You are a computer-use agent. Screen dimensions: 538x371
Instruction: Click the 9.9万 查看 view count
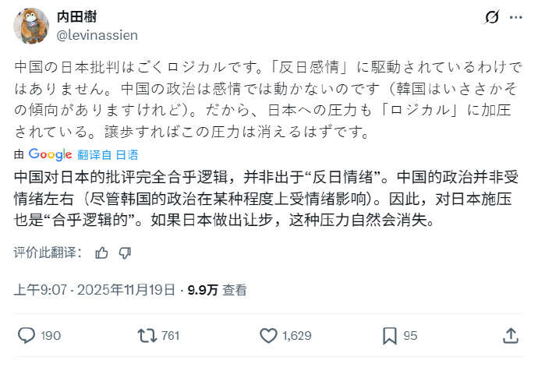tap(218, 290)
